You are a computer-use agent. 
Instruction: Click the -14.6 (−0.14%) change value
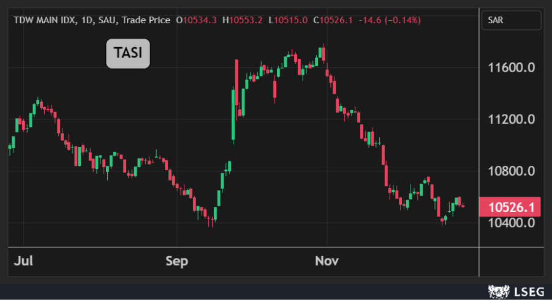[390, 20]
